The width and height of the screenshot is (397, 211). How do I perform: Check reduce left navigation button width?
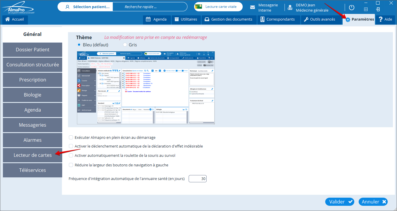click(x=71, y=165)
